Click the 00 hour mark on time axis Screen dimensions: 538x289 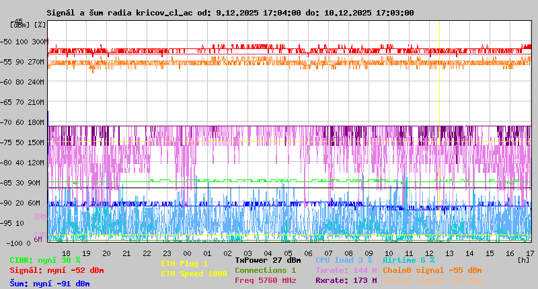[x=188, y=253]
